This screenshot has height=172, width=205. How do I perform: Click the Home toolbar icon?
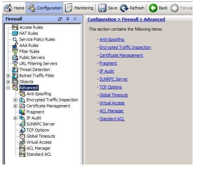tap(8, 8)
